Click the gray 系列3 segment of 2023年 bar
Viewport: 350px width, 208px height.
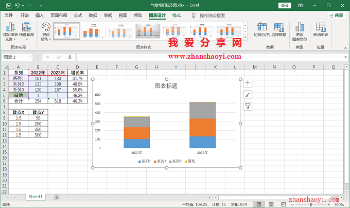202,111
